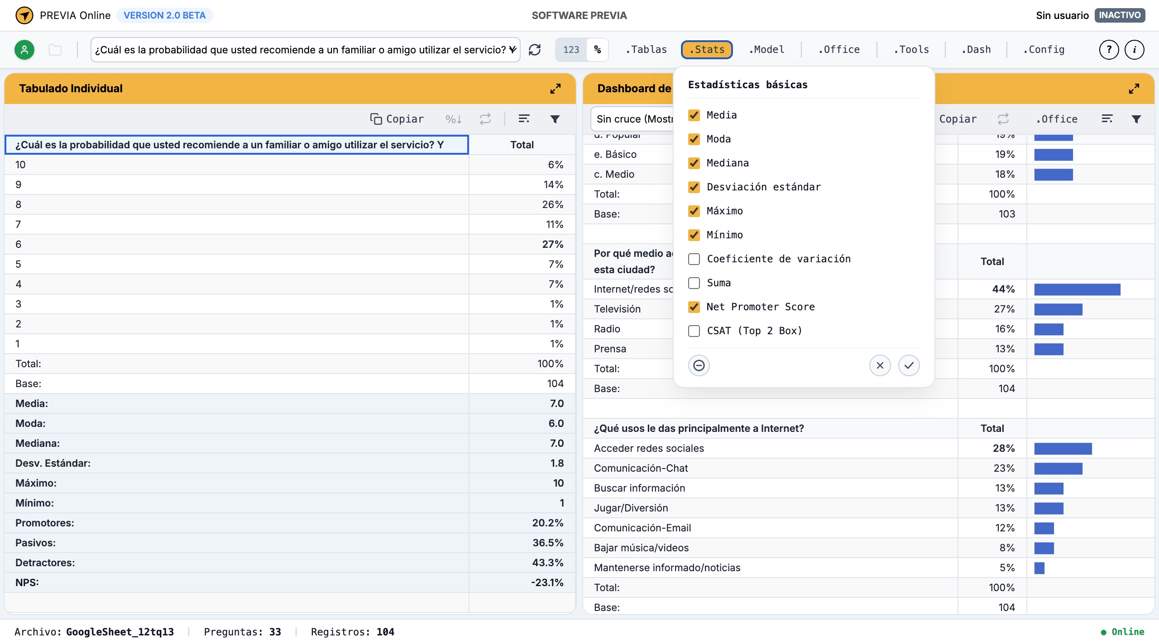Expand the Dashboard panel fullscreen icon
The width and height of the screenshot is (1159, 644).
pyautogui.click(x=1134, y=89)
